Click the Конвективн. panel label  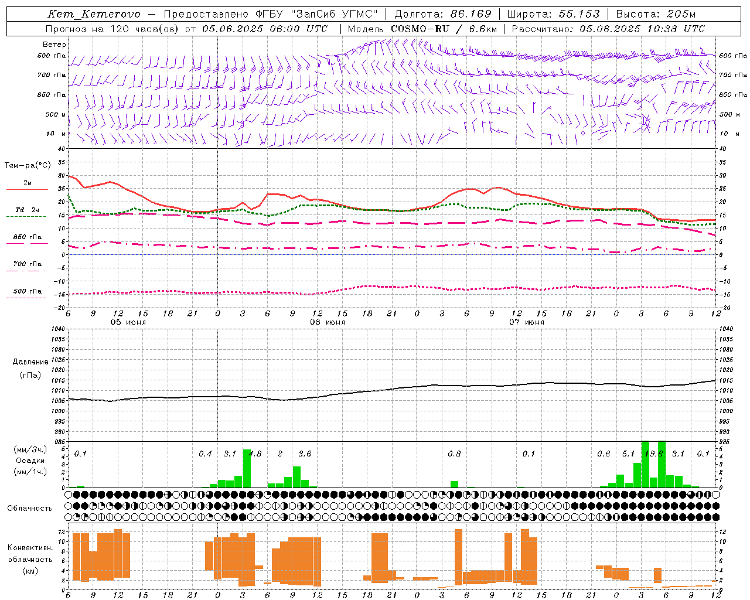click(30, 548)
